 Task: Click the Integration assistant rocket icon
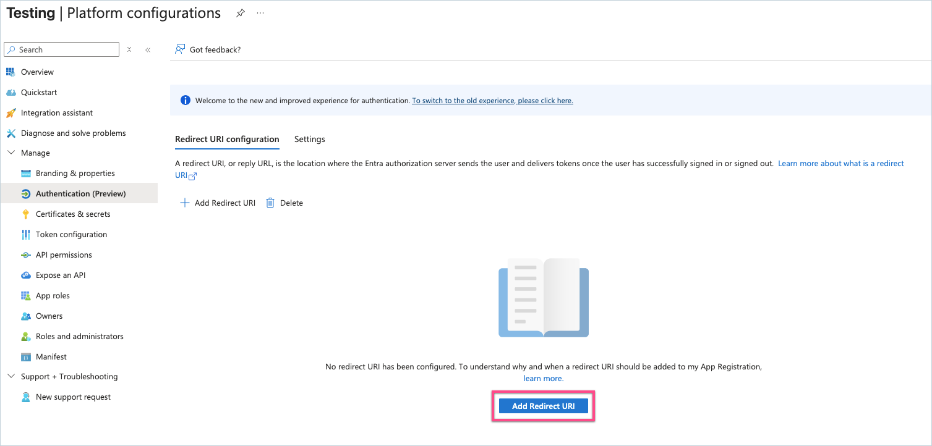pyautogui.click(x=11, y=113)
